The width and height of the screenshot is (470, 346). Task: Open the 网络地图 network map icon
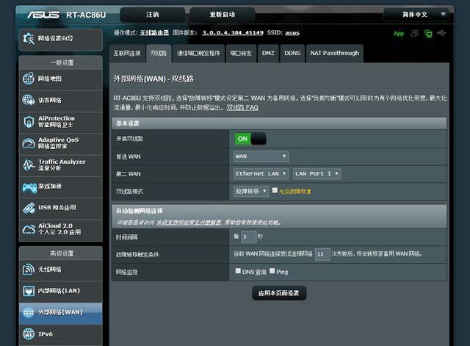[x=29, y=79]
